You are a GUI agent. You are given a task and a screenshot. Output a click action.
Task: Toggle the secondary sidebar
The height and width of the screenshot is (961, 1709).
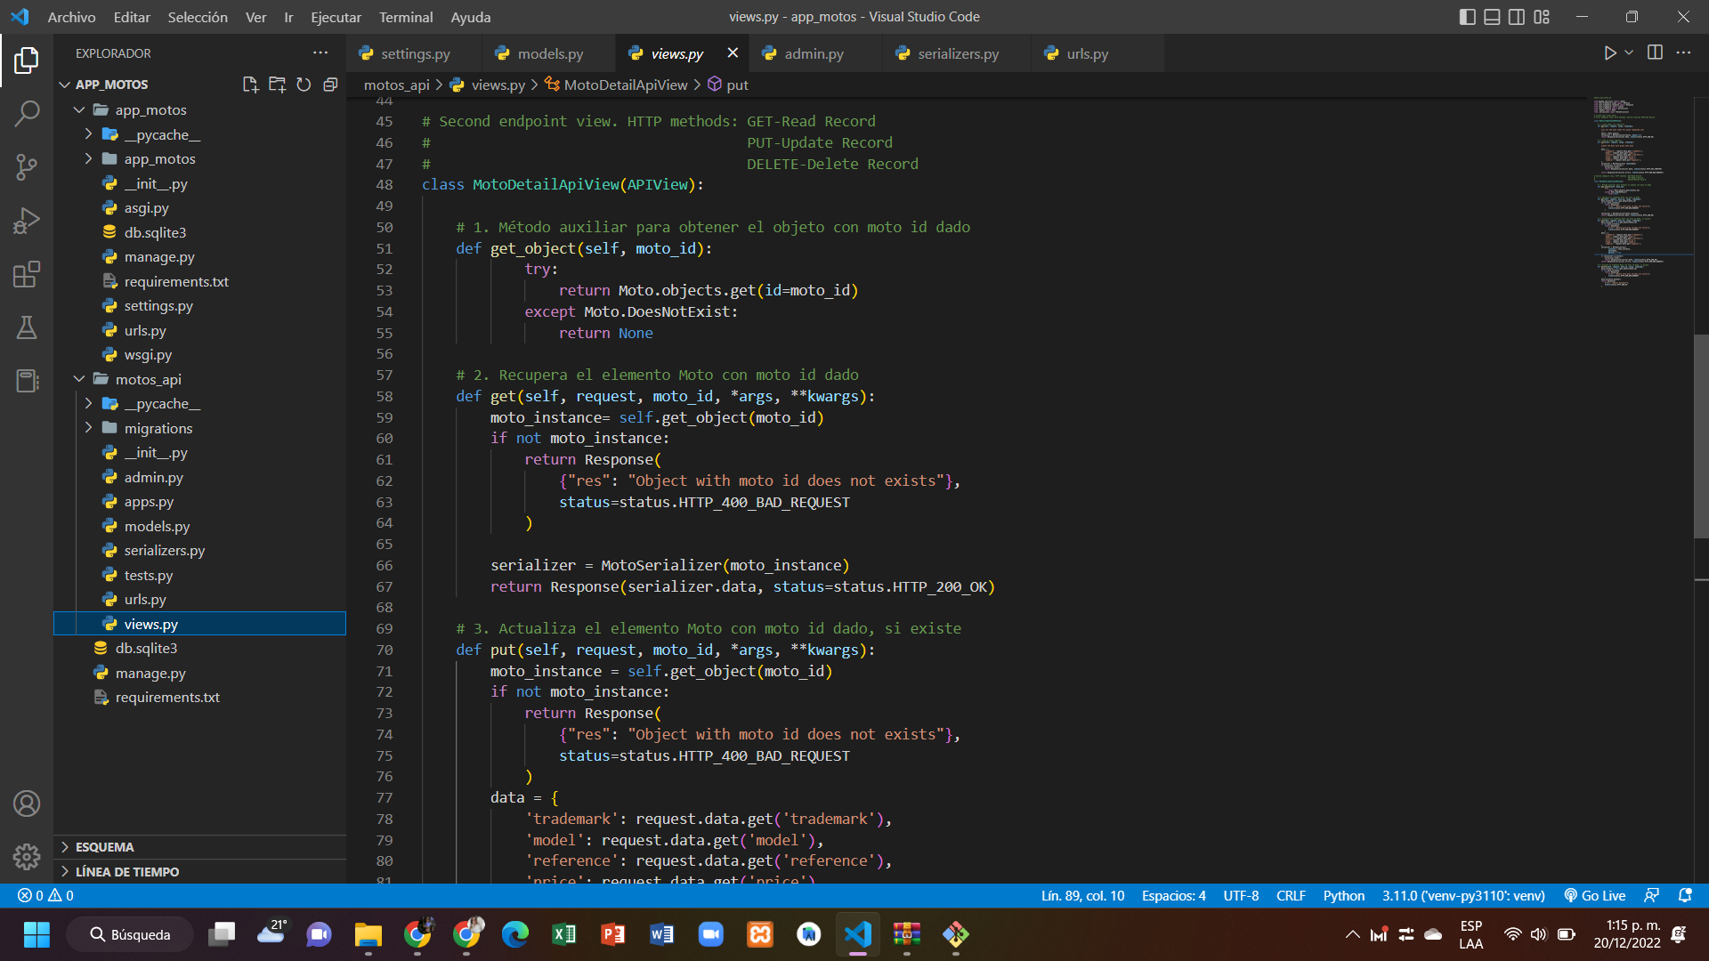[1516, 17]
